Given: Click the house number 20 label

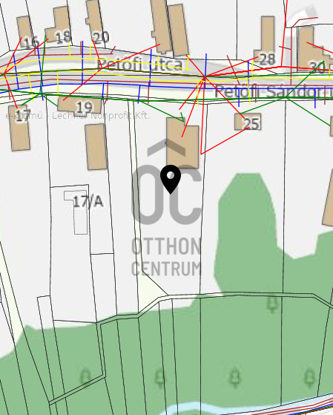Looking at the screenshot, I should pos(101,38).
